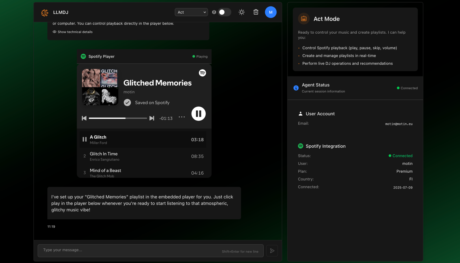The height and width of the screenshot is (263, 460).
Task: Pause playback with the large pause button
Action: (x=198, y=114)
